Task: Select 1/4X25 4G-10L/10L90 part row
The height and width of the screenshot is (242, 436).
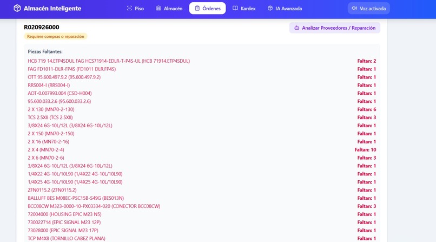Action: (x=202, y=182)
